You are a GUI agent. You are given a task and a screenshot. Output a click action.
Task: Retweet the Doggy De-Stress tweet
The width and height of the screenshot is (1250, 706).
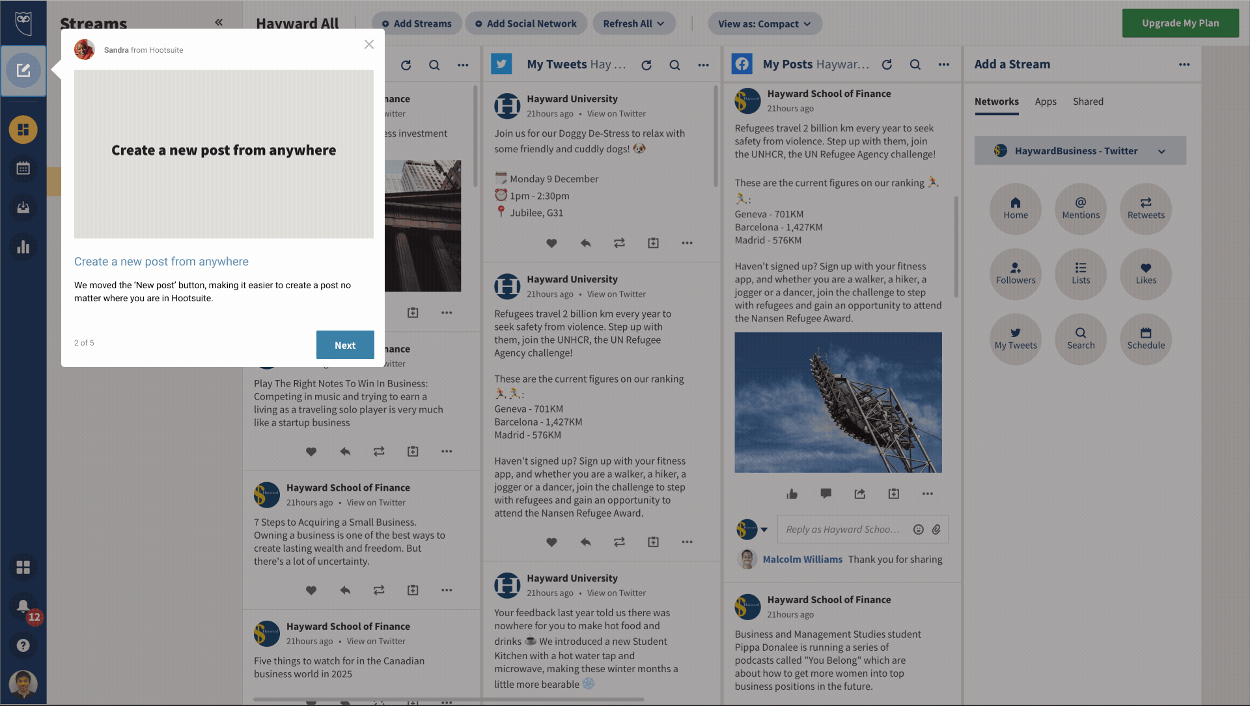tap(619, 243)
